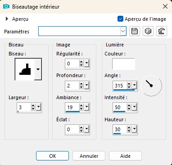172x165 pixels.
Task: Click the white Couleur swatch
Action: [x=123, y=64]
